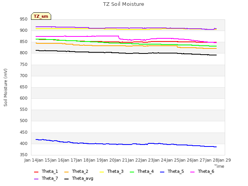Select the Theta_1 legend label
Image resolution: width=248 pixels, height=186 pixels.
point(50,171)
